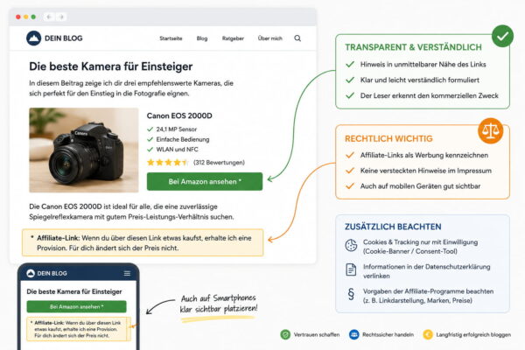Open the Über mich menu item
Screen dimensions: 525x350
click(269, 38)
